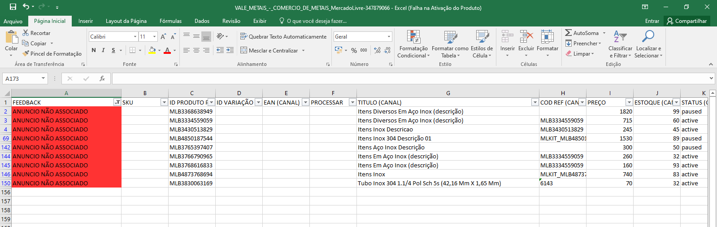Click the Name Box showing A173

click(22, 79)
